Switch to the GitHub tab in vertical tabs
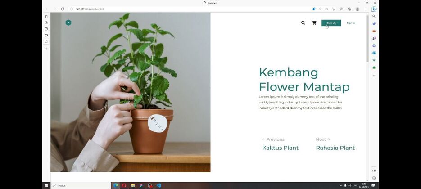Viewport: 421px width, 189px height. (46, 35)
